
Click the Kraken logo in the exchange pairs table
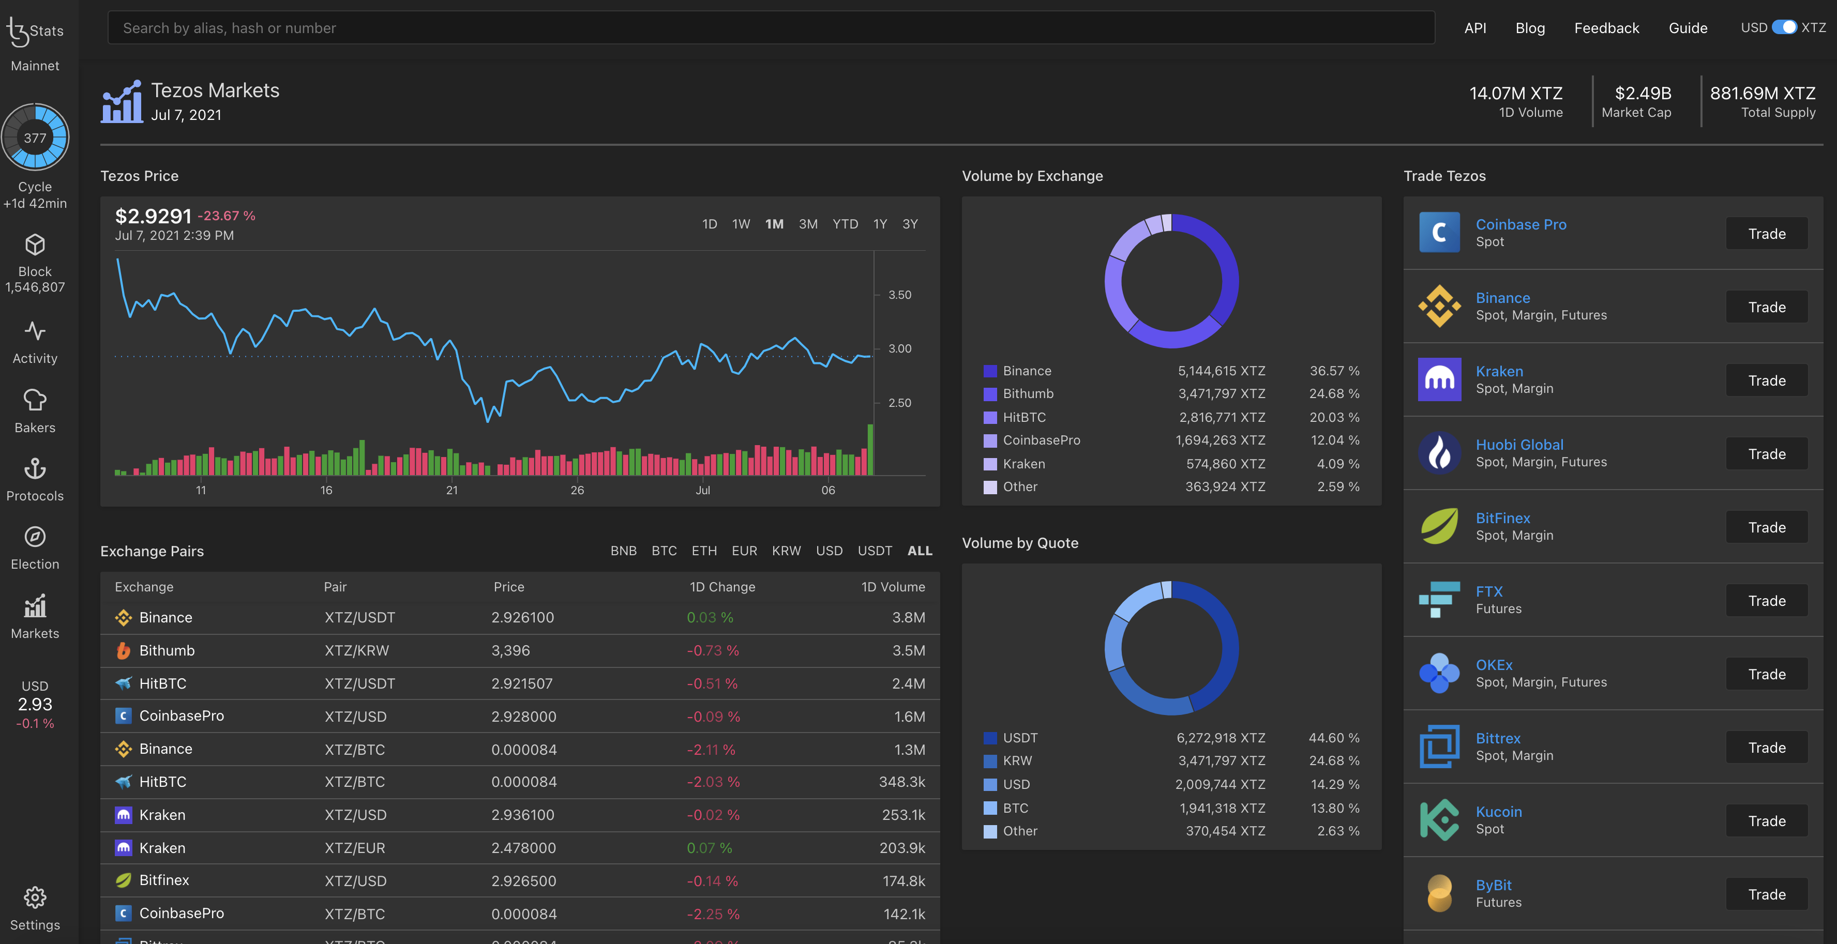tap(124, 815)
